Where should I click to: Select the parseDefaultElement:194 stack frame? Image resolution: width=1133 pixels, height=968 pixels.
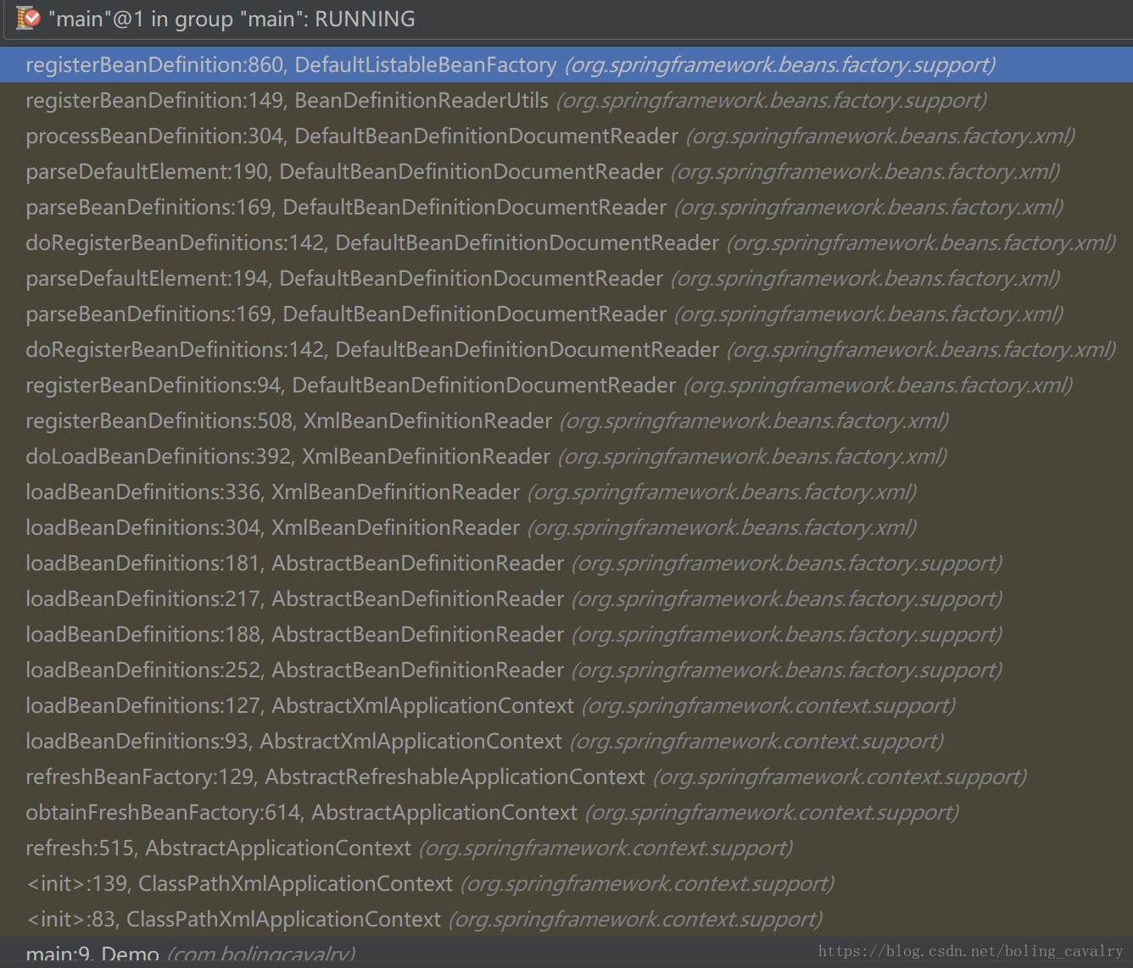566,278
